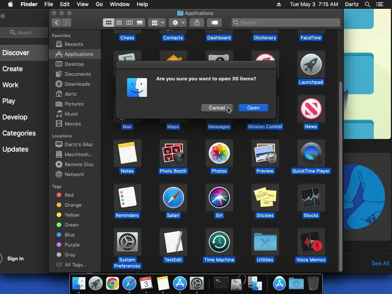Open the Edit menu
392x294 pixels.
click(x=65, y=4)
